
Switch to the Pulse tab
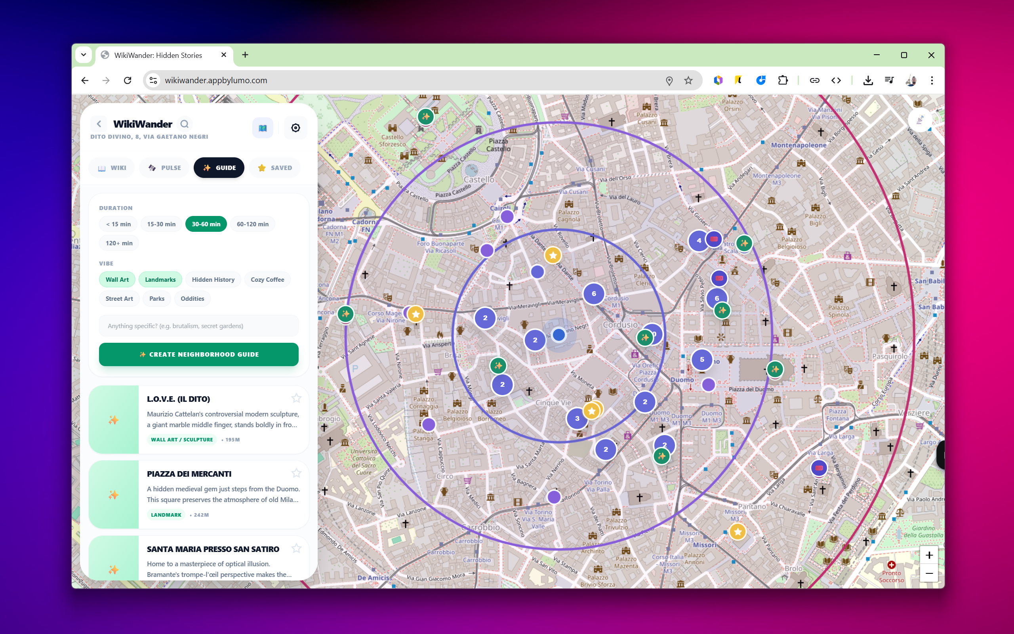pyautogui.click(x=165, y=168)
